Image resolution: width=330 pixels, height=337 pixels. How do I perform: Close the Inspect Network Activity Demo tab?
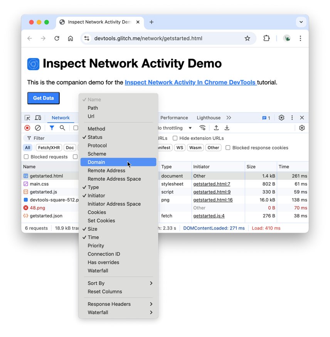[x=138, y=22]
